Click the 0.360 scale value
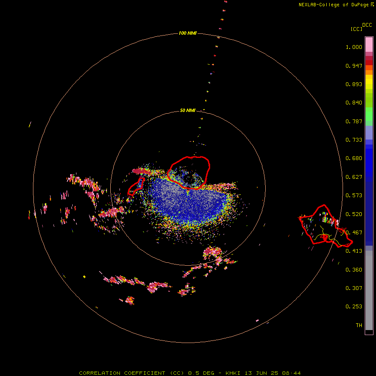 tap(354, 269)
